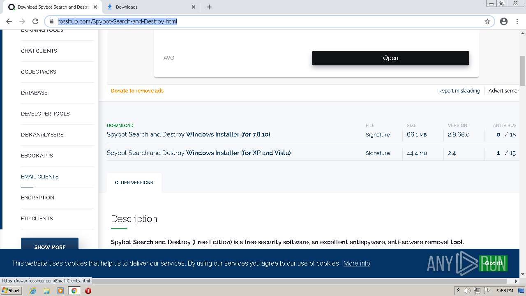Viewport: 526px width, 296px height.
Task: Click the black Open ad button
Action: click(390, 58)
